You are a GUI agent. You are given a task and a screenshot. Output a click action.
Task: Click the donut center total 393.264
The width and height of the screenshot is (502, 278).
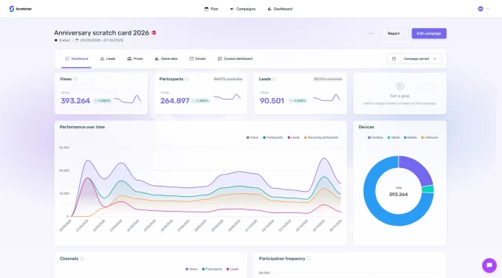pyautogui.click(x=398, y=195)
